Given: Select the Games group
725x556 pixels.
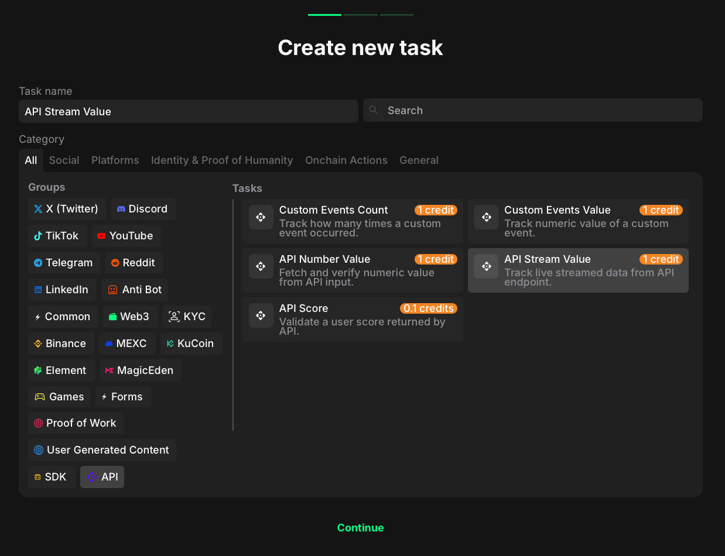Looking at the screenshot, I should tap(59, 397).
